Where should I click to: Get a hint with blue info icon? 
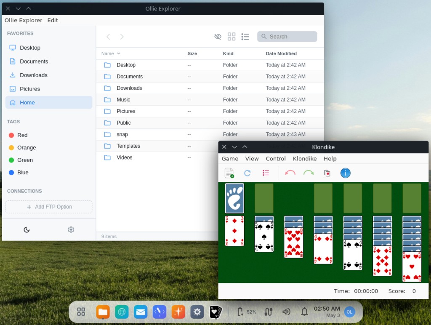pos(345,173)
